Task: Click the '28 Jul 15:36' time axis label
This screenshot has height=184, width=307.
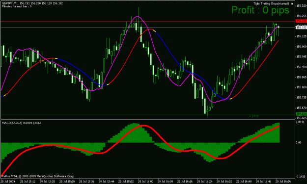Action: pyautogui.click(x=87, y=181)
